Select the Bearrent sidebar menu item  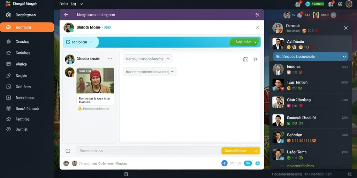click(27, 27)
